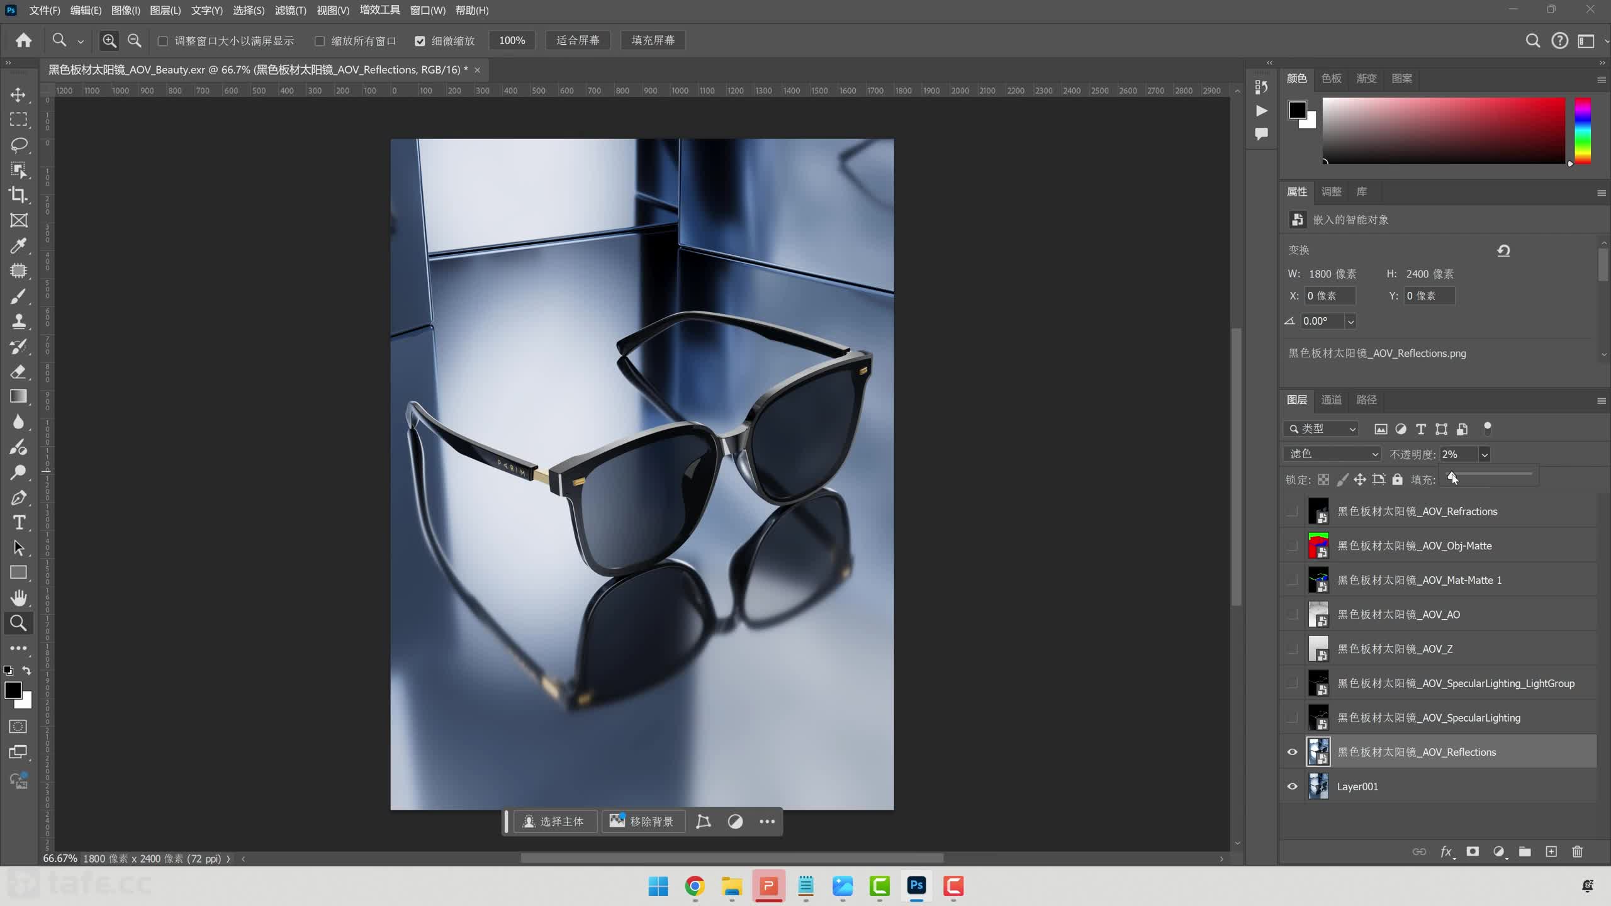This screenshot has height=906, width=1611.
Task: Open workspace switcher in options bar
Action: (x=1586, y=41)
